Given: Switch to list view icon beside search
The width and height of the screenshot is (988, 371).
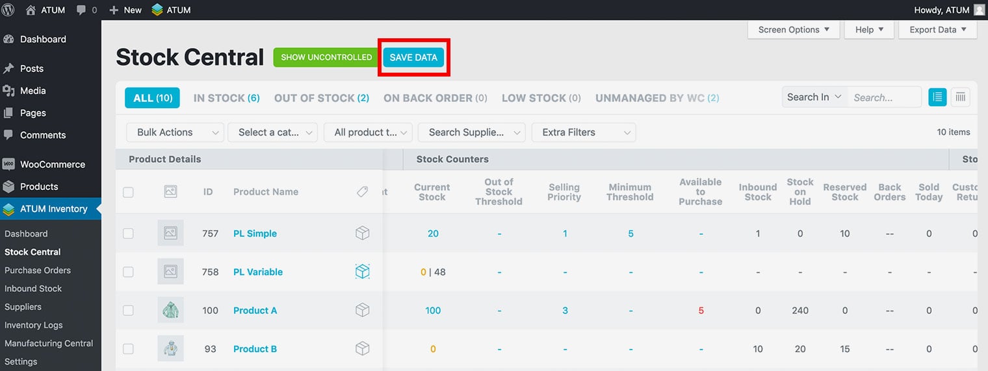Looking at the screenshot, I should (937, 97).
